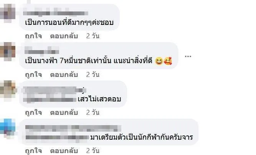Open first commenter's profile picture
256x155 pixels.
coord(8,12)
